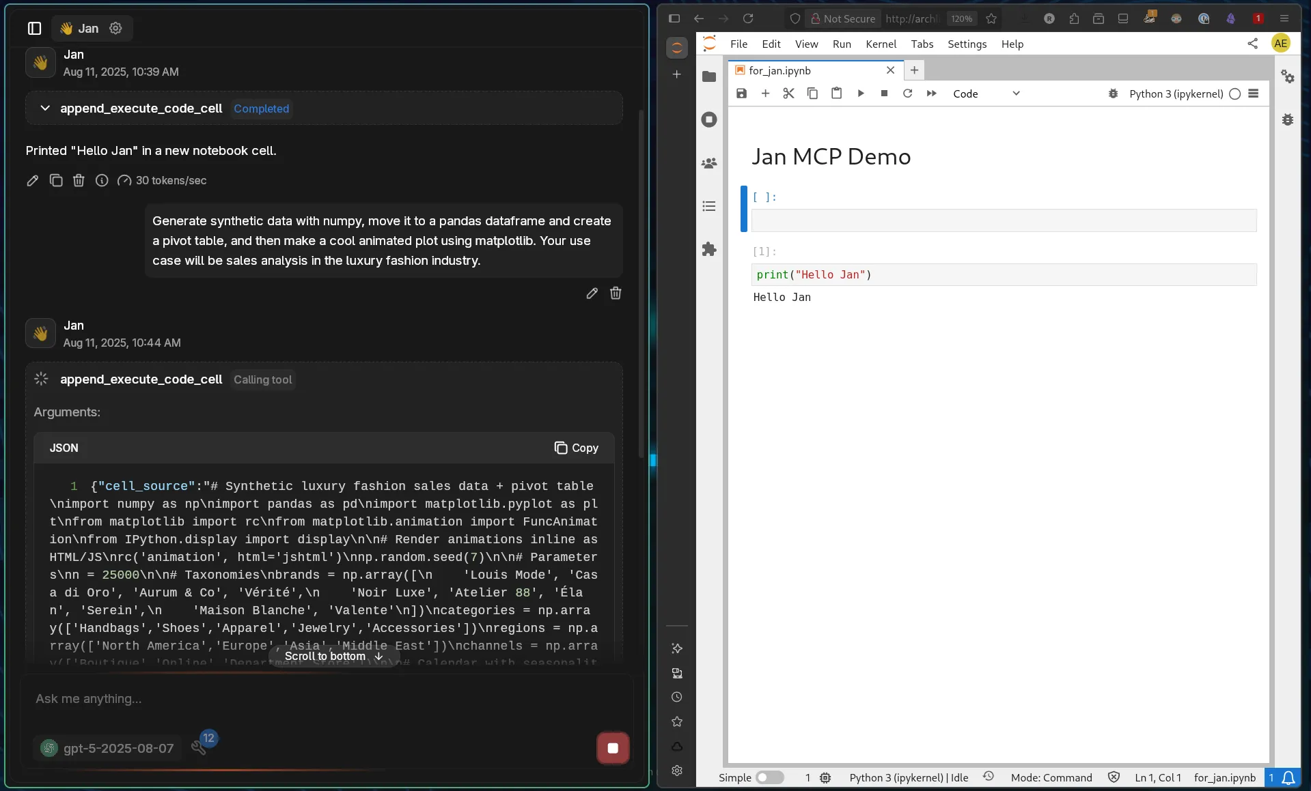Open the file browser folder icon in sidebar

tap(709, 76)
